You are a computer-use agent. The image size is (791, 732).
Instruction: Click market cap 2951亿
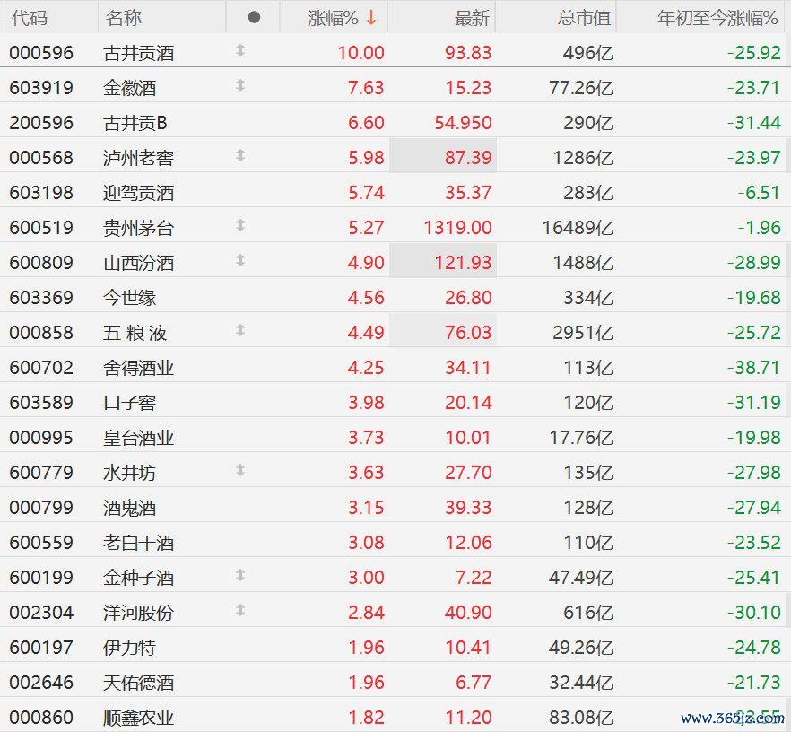pyautogui.click(x=583, y=333)
